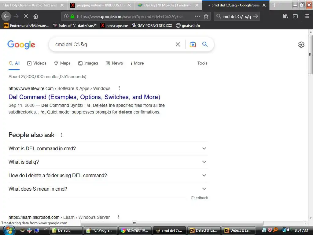Screen dimensions: 313x235
Task: Open Index of /~dartz/isos/ bookmark
Action: click(75, 25)
